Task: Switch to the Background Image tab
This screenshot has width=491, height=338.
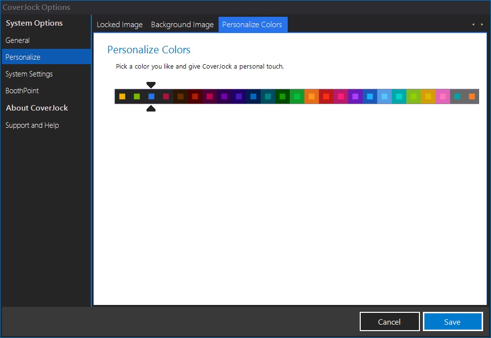Action: tap(182, 25)
